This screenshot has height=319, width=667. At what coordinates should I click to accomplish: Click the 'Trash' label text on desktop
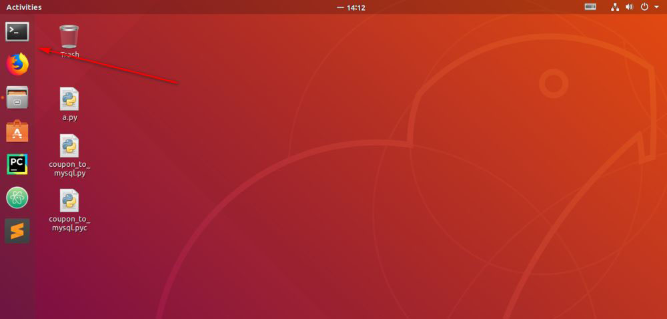click(69, 55)
